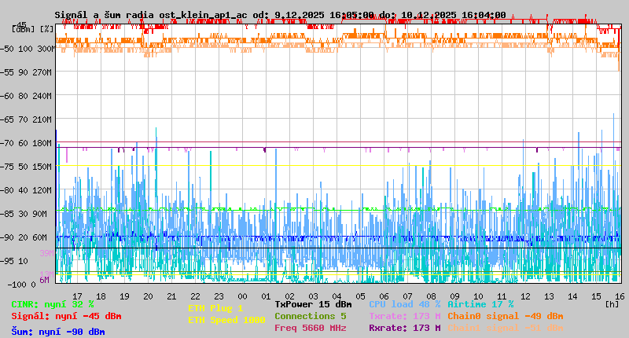Viewport: 629px width, 338px height.
Task: Click the 20 hour label on the x-axis
Action: click(148, 296)
